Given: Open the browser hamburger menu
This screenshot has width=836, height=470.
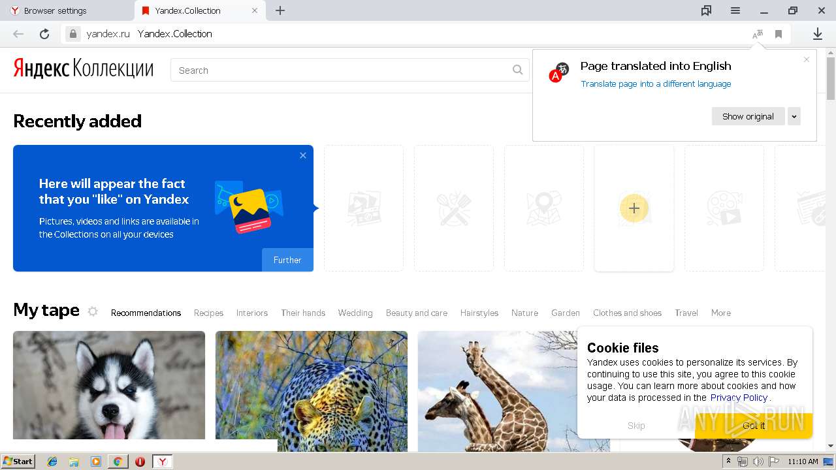Looking at the screenshot, I should click(x=735, y=10).
